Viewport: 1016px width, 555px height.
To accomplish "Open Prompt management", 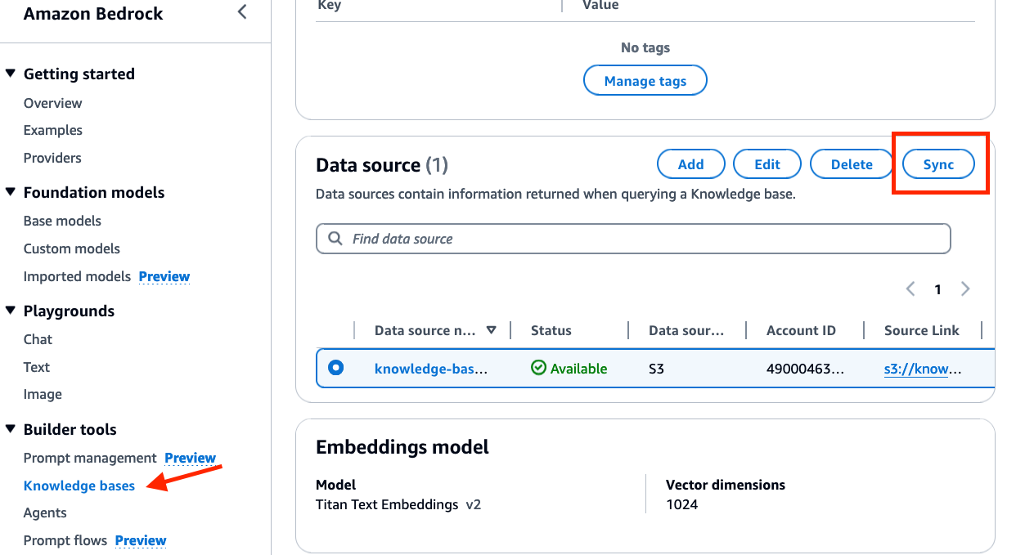I will pos(90,458).
